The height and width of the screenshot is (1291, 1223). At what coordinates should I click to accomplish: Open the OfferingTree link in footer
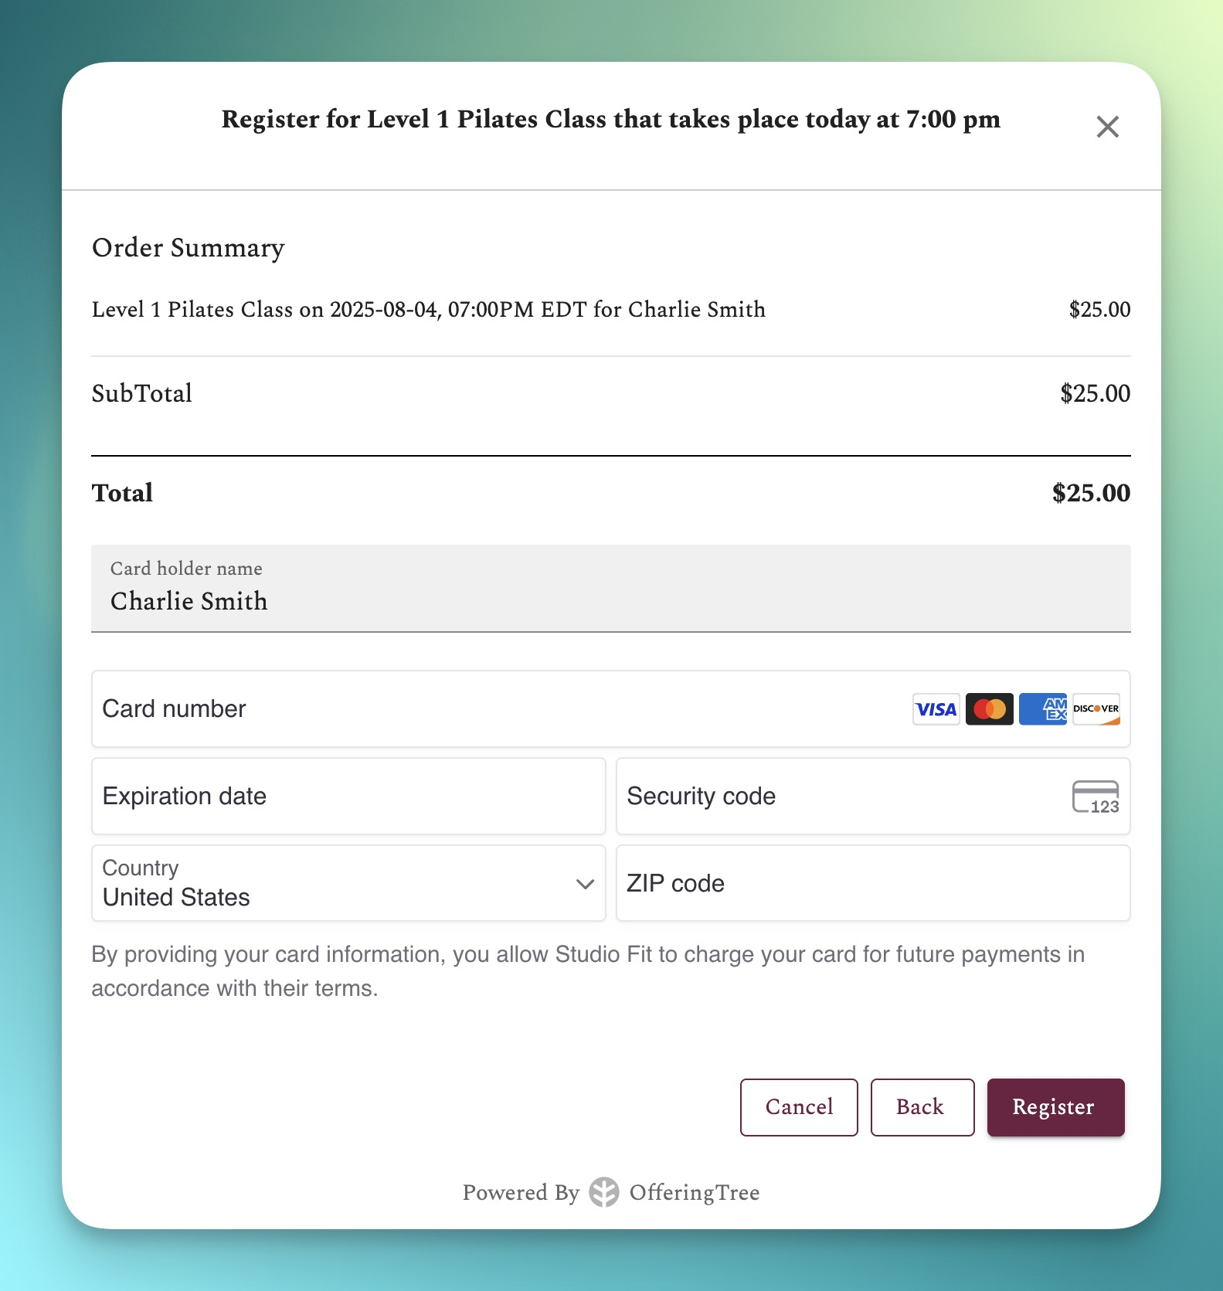coord(694,1193)
